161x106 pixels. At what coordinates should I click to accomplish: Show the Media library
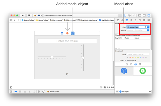tap(140, 64)
